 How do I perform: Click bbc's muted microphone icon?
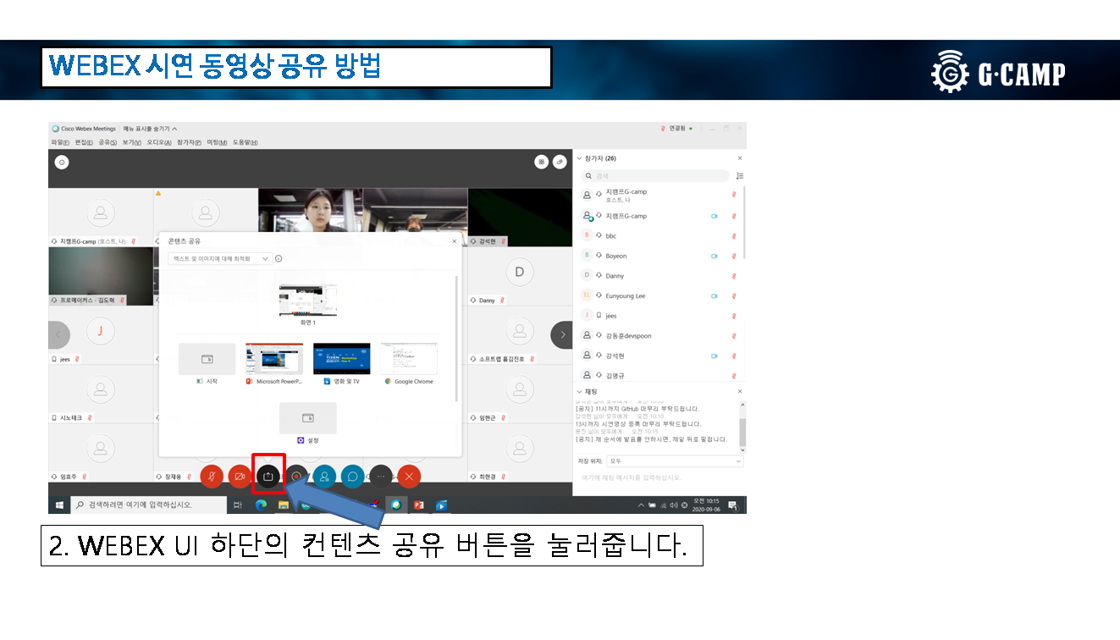click(734, 235)
